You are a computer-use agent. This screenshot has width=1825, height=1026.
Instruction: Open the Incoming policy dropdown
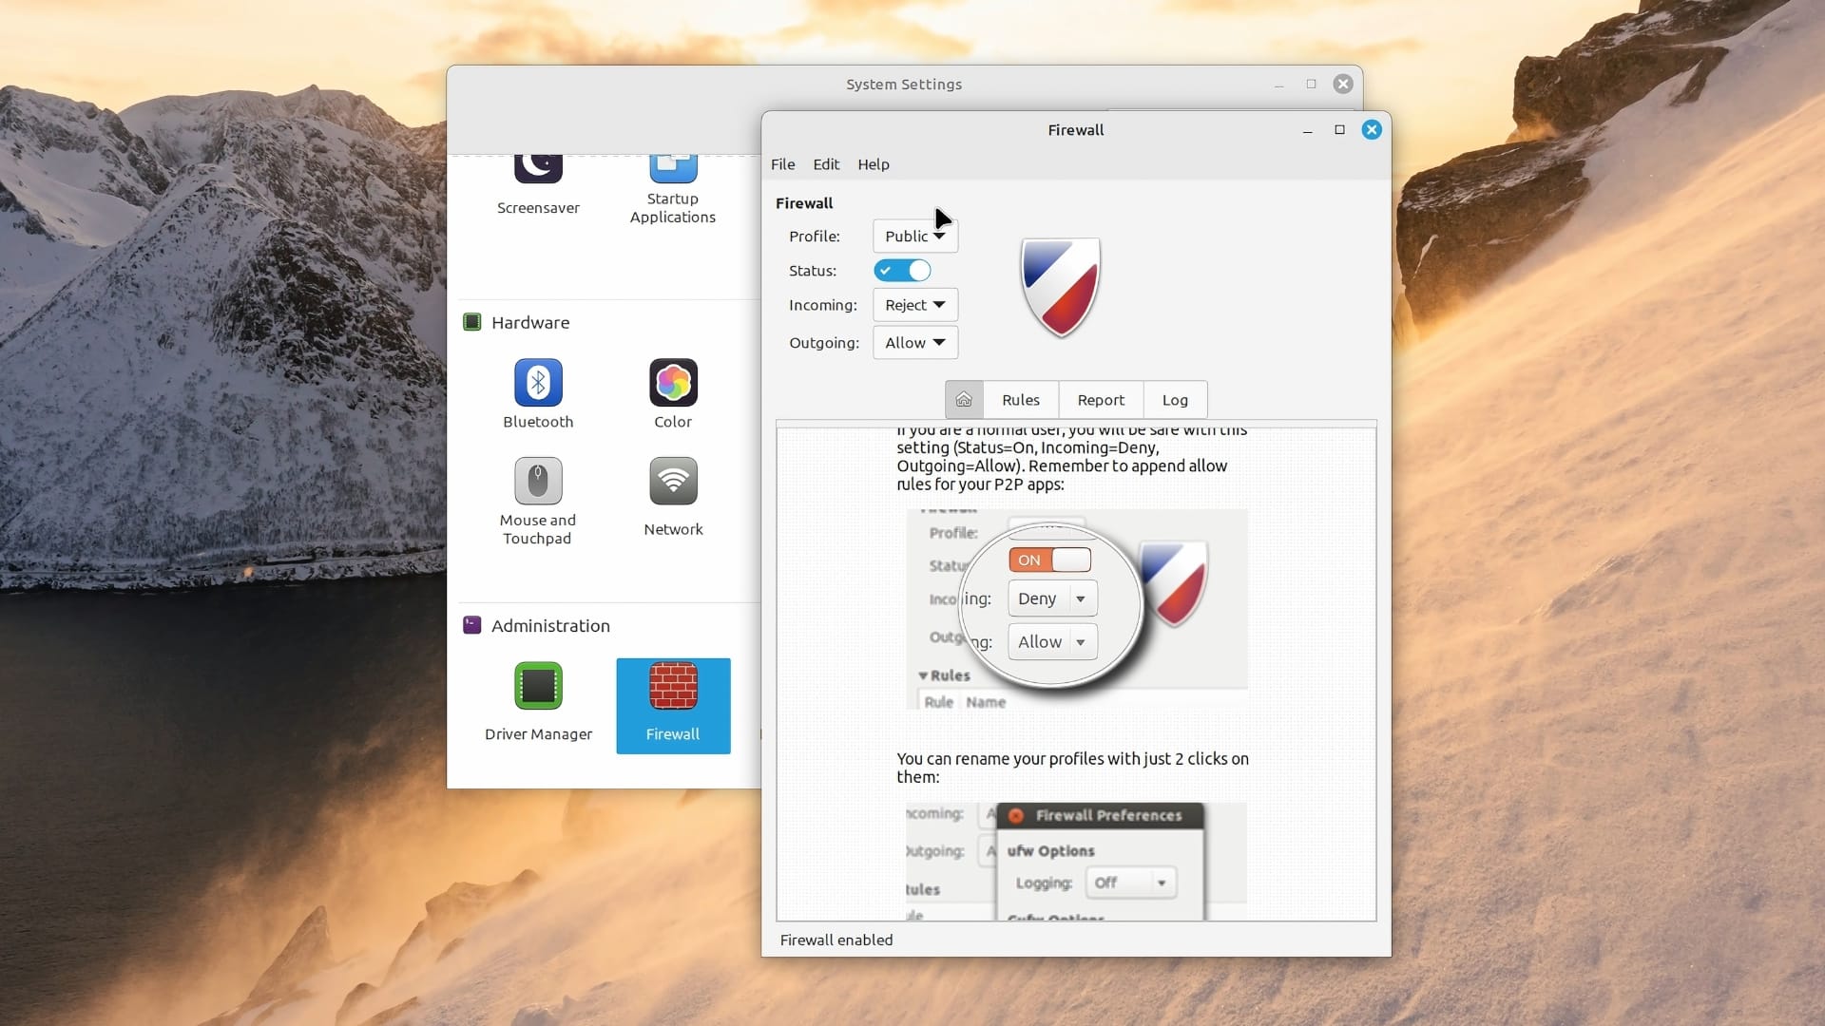(x=915, y=305)
